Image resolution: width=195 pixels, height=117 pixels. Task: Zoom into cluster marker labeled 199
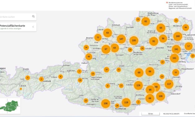156,87
